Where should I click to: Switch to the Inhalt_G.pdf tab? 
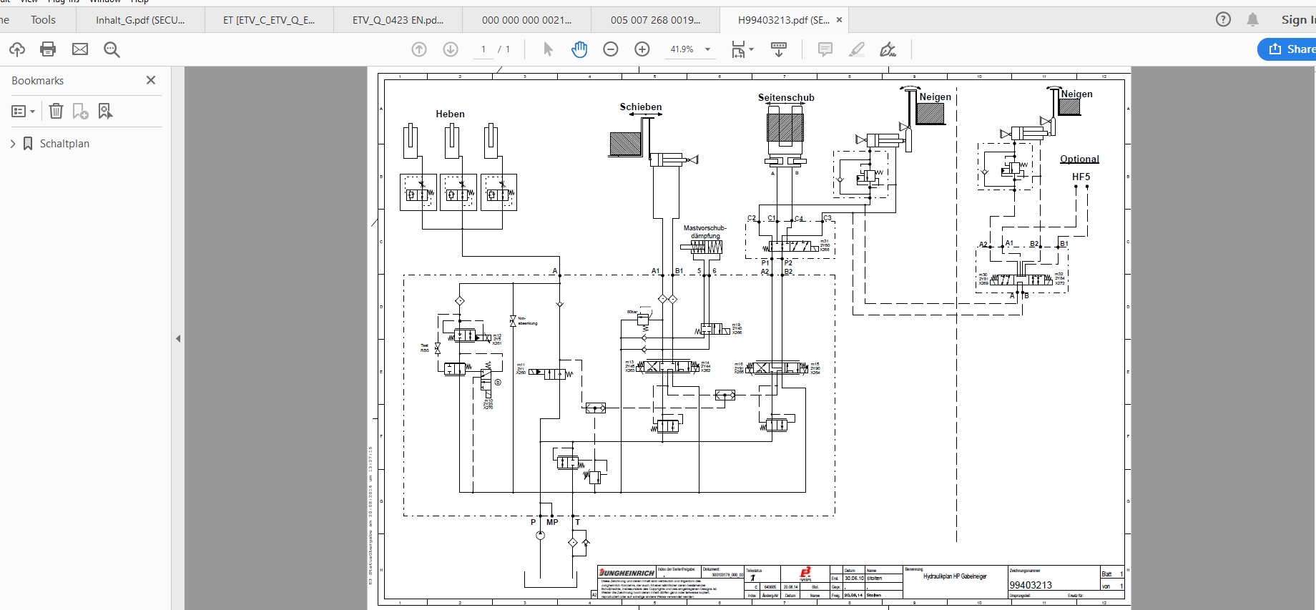click(x=140, y=20)
